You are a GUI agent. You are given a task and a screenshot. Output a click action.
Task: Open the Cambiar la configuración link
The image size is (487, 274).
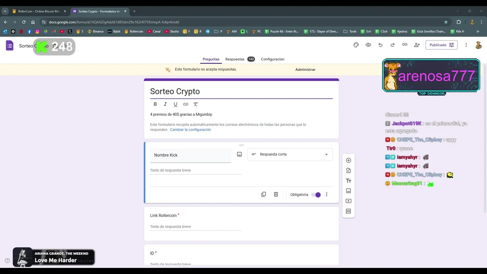190,130
